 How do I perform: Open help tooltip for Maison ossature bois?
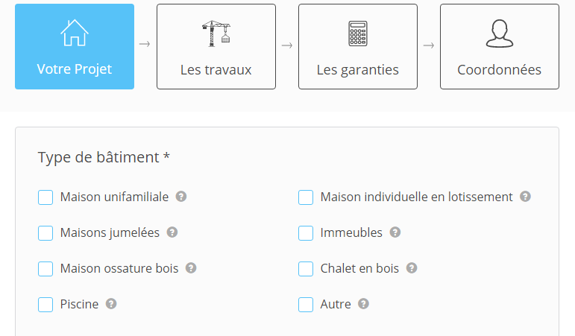[191, 268]
